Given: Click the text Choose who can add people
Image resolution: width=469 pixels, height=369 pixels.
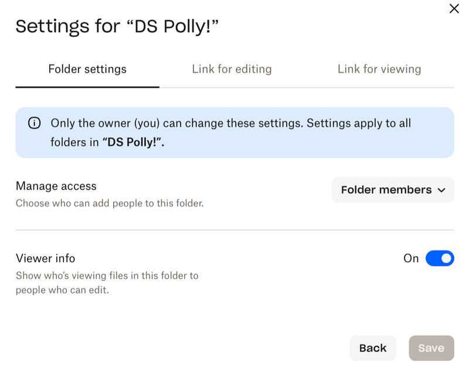Looking at the screenshot, I should pos(110,204).
